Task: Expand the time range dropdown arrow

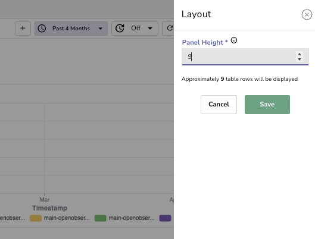Action: pyautogui.click(x=101, y=29)
